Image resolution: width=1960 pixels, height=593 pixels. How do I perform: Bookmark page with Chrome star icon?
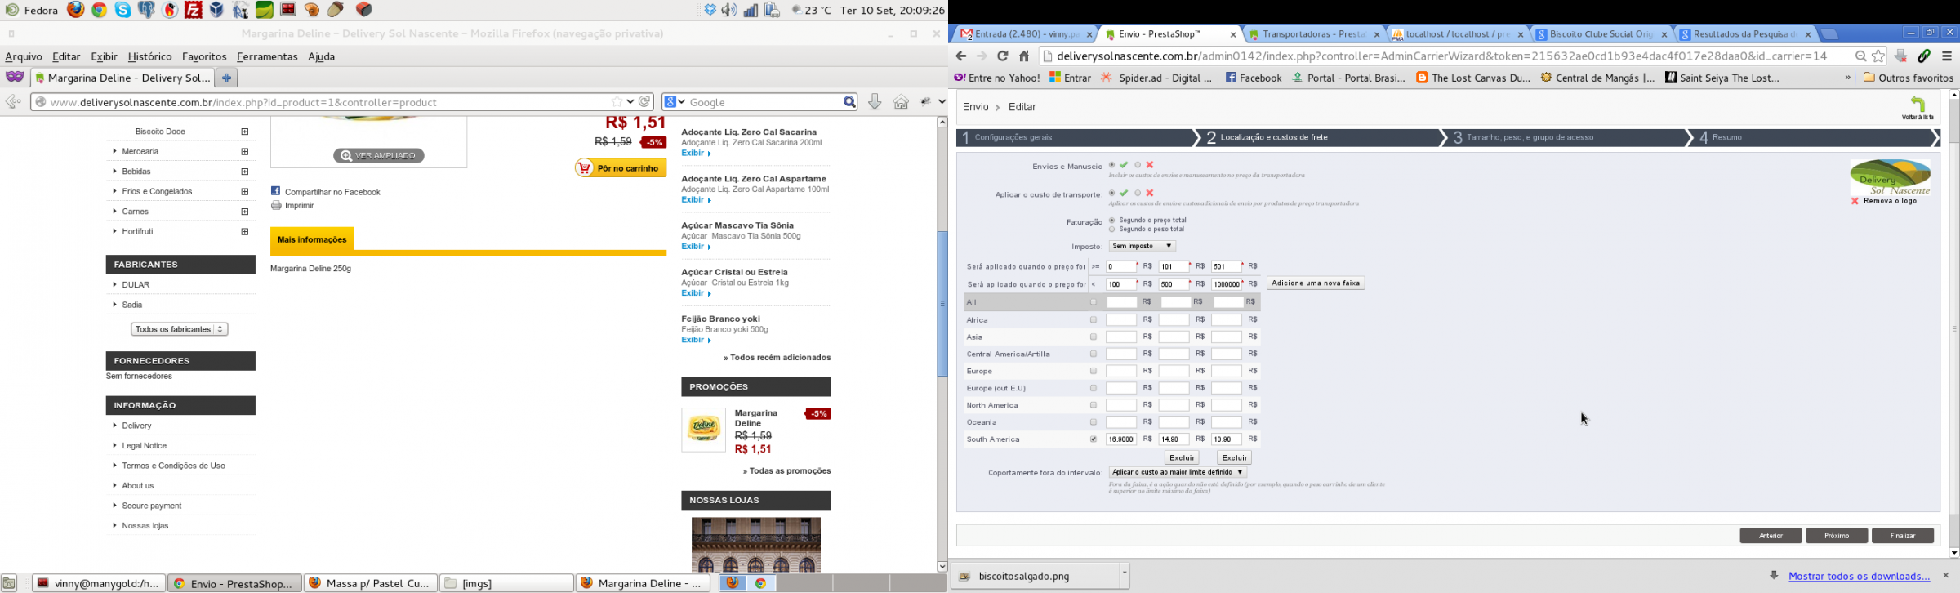(1879, 56)
